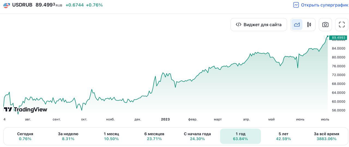Click the 89.4993 current price label
349x147 pixels.
pos(338,38)
